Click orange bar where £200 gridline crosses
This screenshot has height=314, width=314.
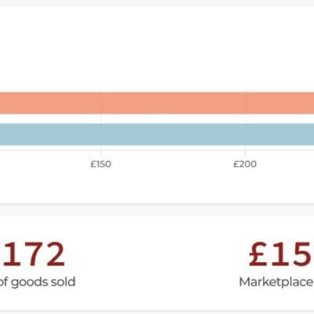tap(245, 103)
